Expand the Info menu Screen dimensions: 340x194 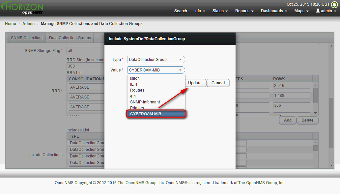click(x=200, y=11)
